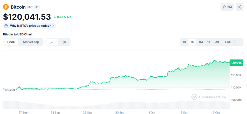Click the 120.04K current price label
The width and height of the screenshot is (247, 114).
point(236,63)
